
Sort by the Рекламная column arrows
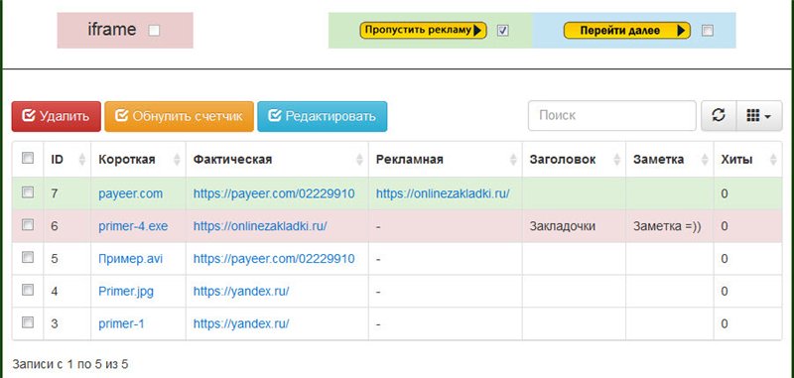[513, 160]
